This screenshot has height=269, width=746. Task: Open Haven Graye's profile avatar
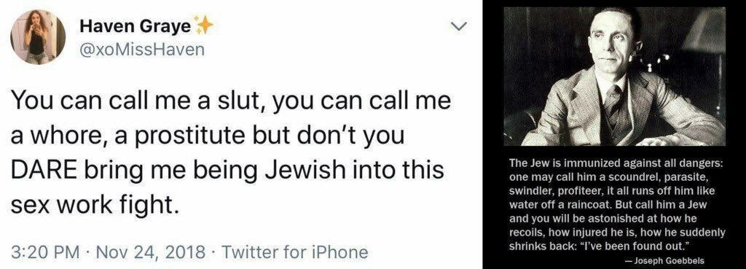38,36
